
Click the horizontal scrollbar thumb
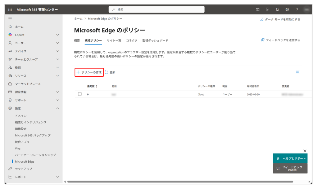pyautogui.click(x=180, y=182)
